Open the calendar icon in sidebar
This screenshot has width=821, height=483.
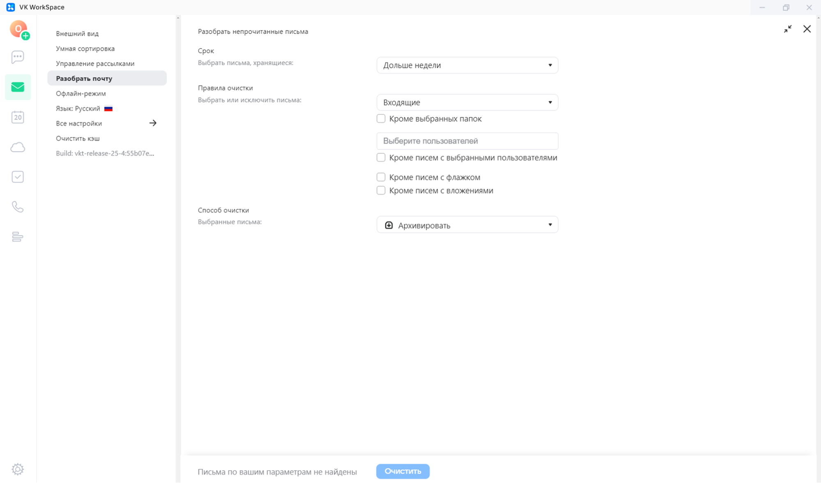pyautogui.click(x=18, y=117)
